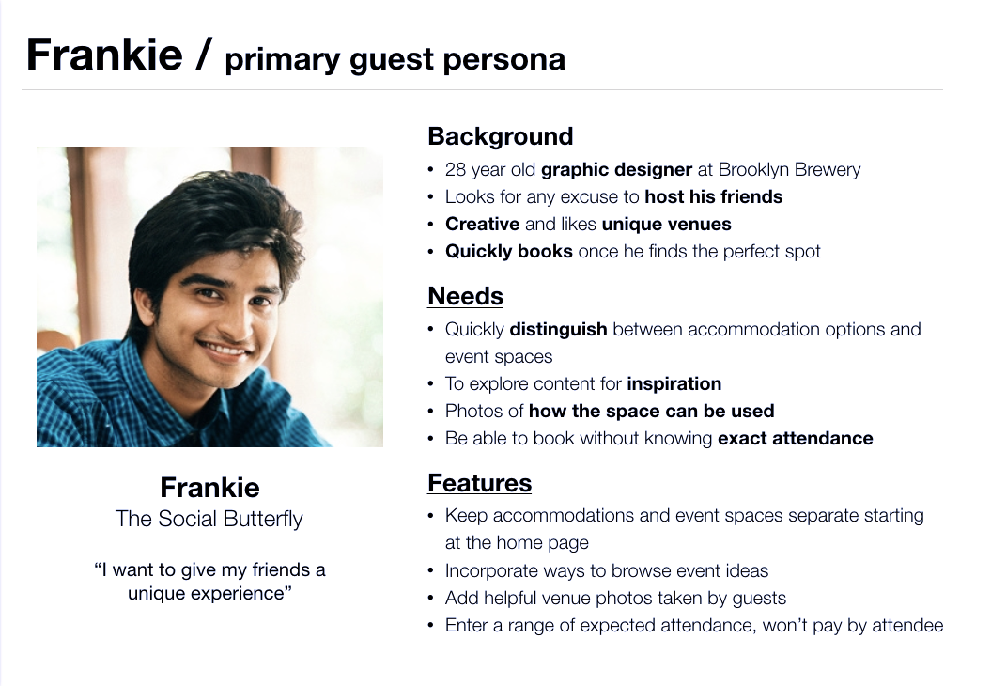The width and height of the screenshot is (991, 686).
Task: Click the 'Frankie' name below the photo
Action: pos(209,488)
